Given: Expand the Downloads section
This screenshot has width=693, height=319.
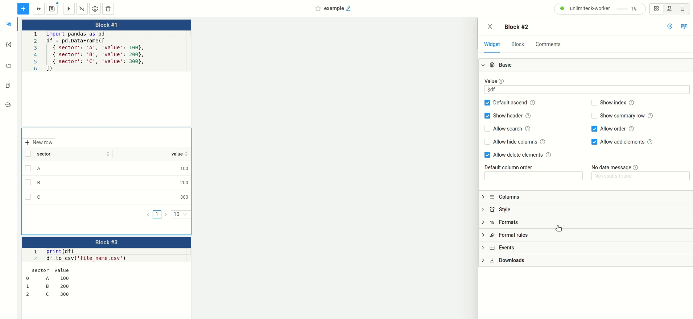Looking at the screenshot, I should (x=586, y=260).
